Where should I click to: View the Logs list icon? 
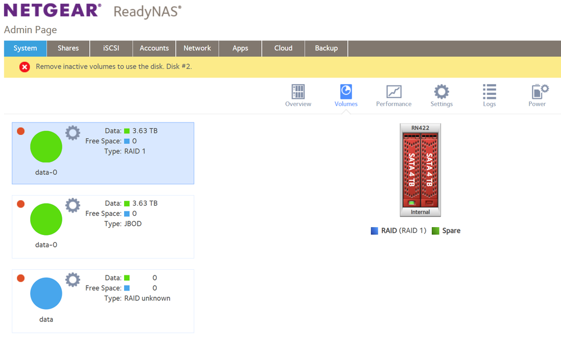click(x=489, y=92)
